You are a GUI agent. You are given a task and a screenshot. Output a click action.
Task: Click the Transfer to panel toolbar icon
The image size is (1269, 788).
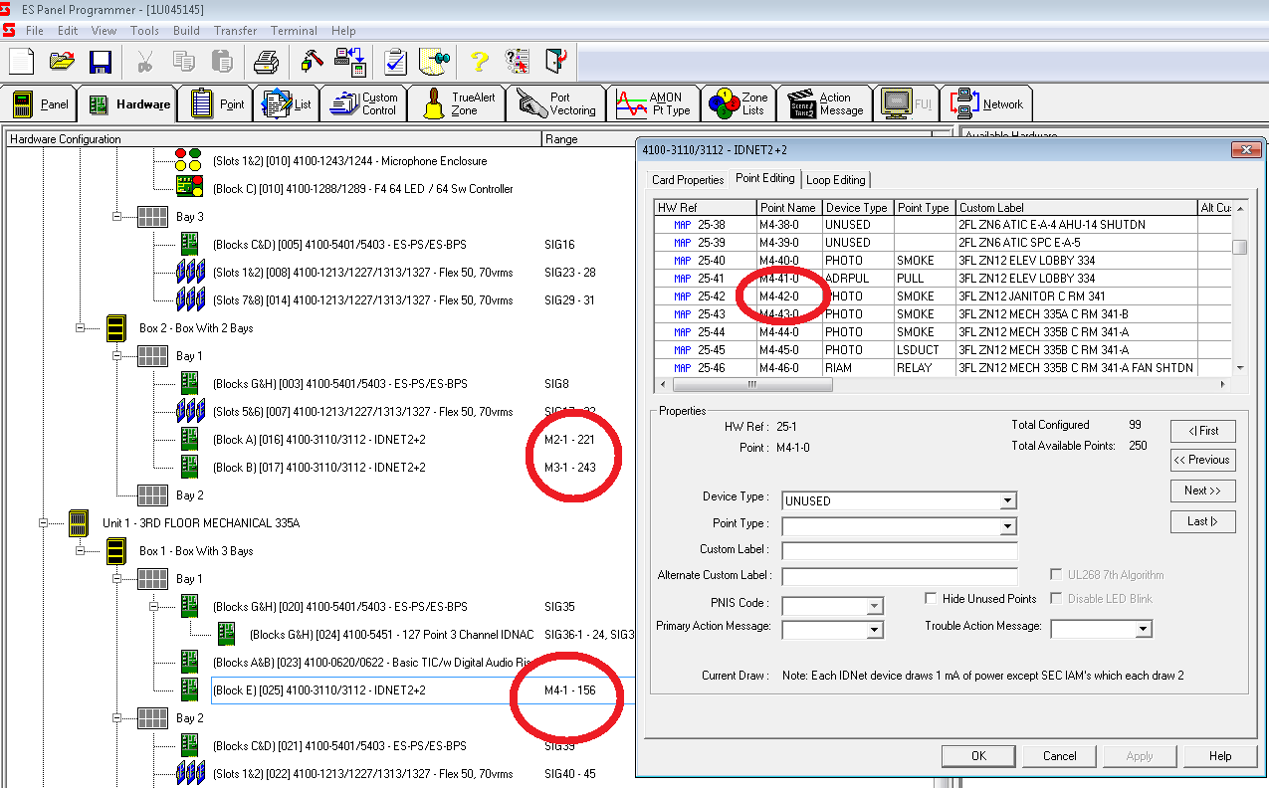(349, 61)
